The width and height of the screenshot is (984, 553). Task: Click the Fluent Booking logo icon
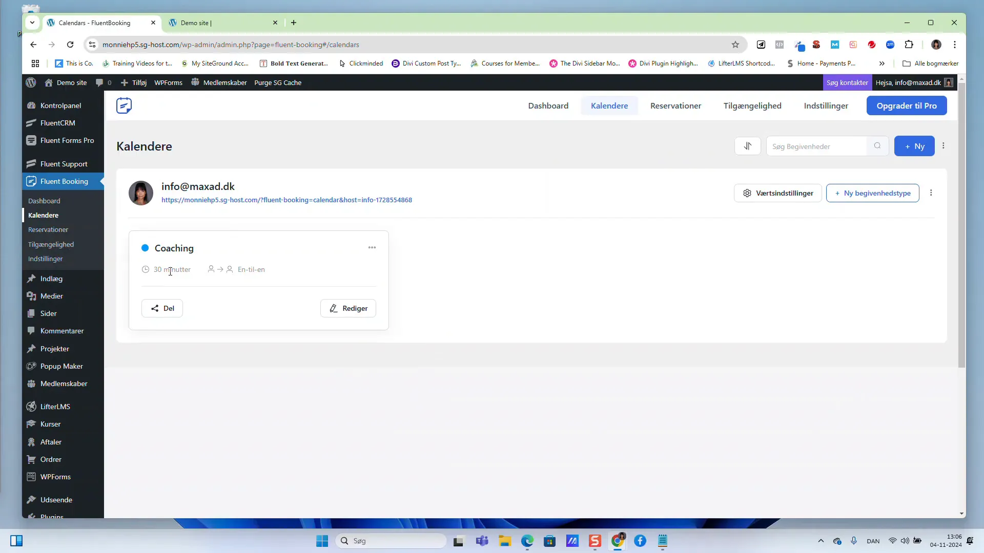pyautogui.click(x=124, y=105)
